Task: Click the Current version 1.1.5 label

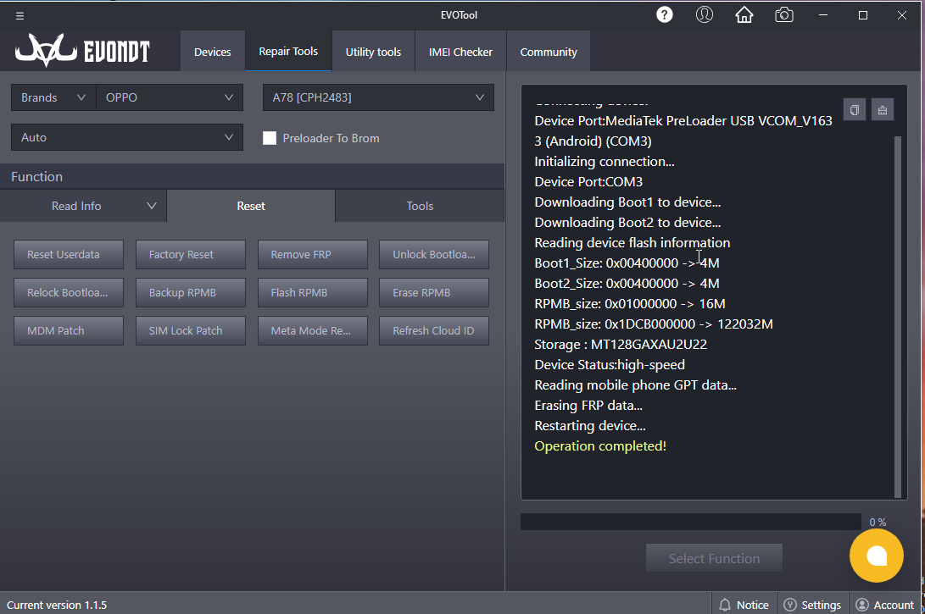Action: (57, 606)
